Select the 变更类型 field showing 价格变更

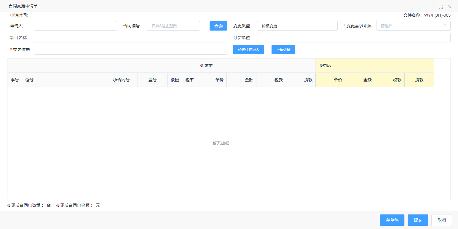[297, 26]
